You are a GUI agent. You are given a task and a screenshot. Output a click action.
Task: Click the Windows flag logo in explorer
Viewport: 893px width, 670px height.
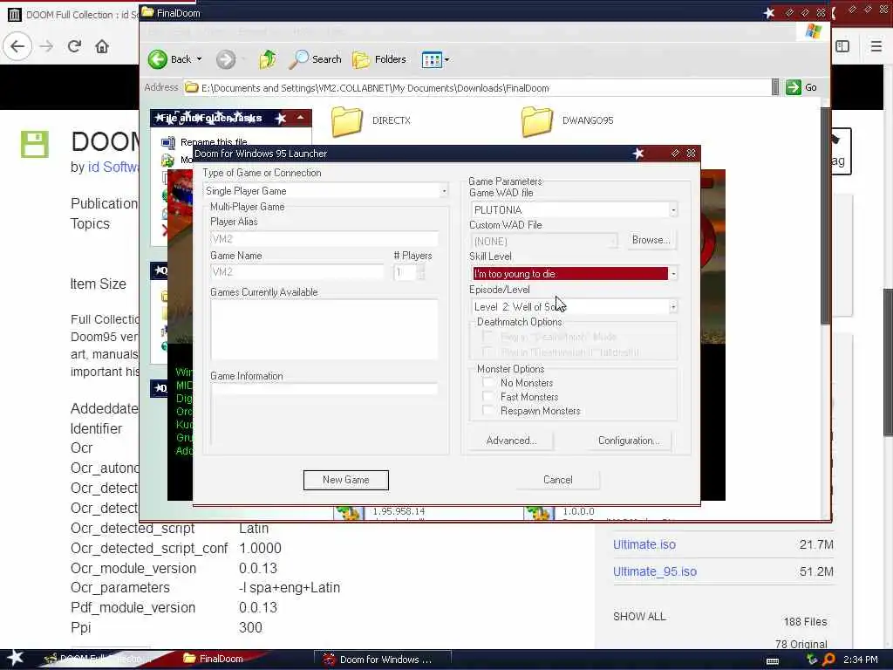[x=814, y=31]
